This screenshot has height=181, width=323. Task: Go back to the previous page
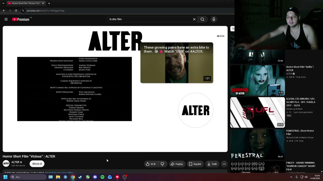pyautogui.click(x=4, y=11)
